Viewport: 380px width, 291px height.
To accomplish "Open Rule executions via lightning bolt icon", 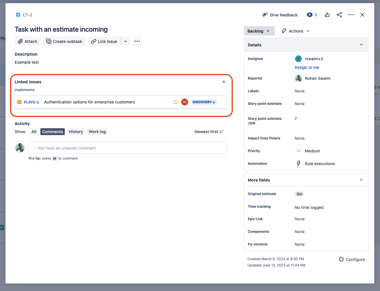I will 299,163.
